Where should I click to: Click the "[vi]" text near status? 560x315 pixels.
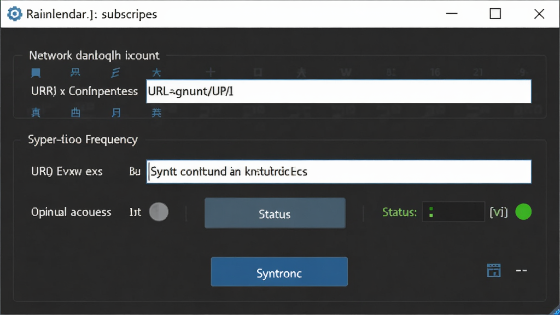pyautogui.click(x=499, y=212)
